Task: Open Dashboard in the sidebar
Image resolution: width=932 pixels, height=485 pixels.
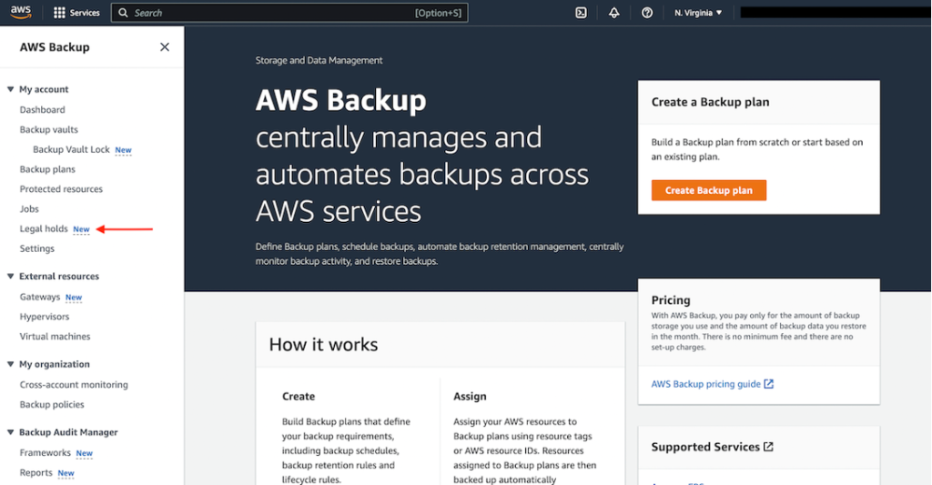Action: point(42,110)
